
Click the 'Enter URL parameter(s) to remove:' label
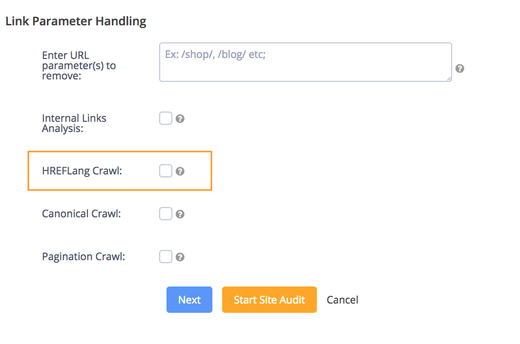(79, 66)
